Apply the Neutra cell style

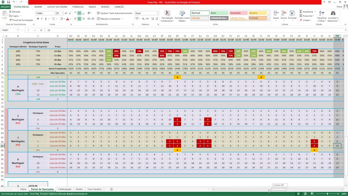257,13
